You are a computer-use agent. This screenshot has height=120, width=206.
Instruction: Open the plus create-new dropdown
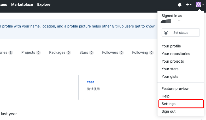(188, 4)
